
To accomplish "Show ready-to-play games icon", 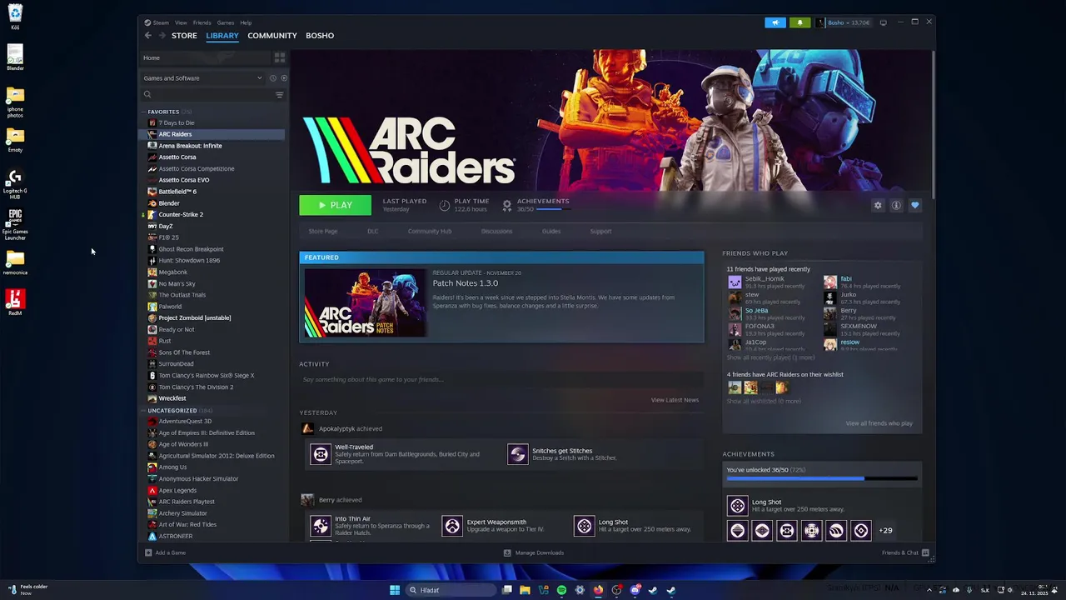I will (x=283, y=78).
